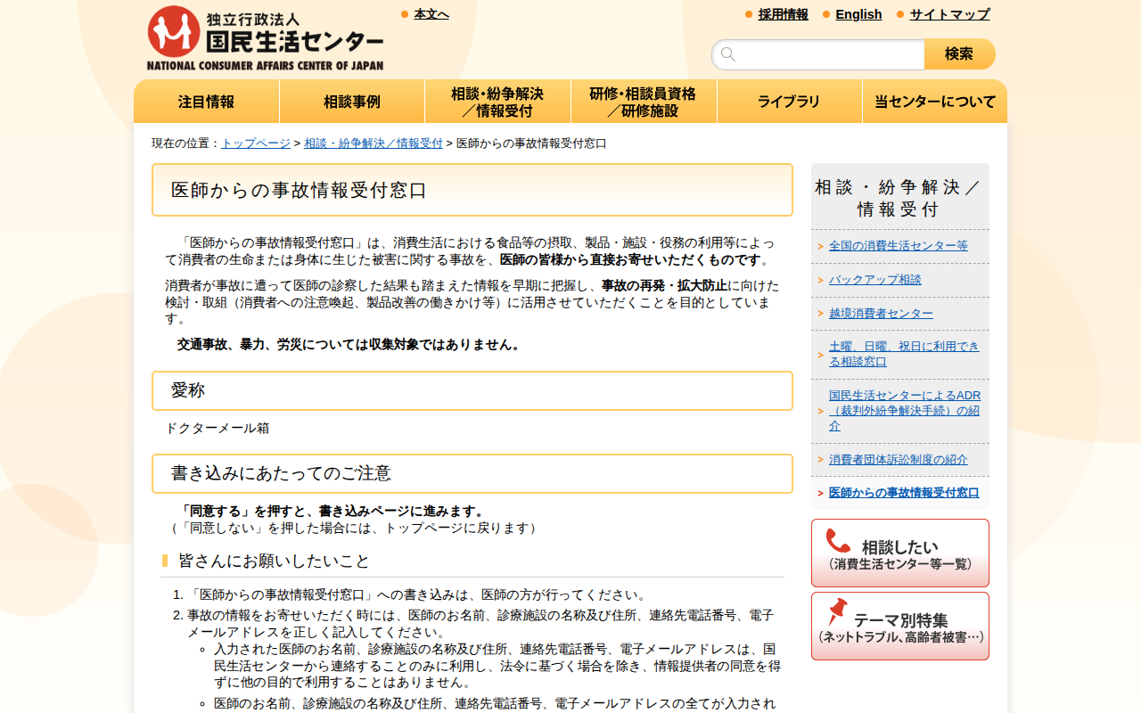The height and width of the screenshot is (713, 1141).
Task: Click the National Consumer Affairs Center logo
Action: click(266, 38)
